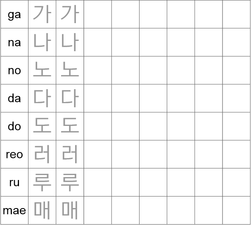The height and width of the screenshot is (225, 251).
Task: Select the first 루 character cell
Action: (42, 182)
